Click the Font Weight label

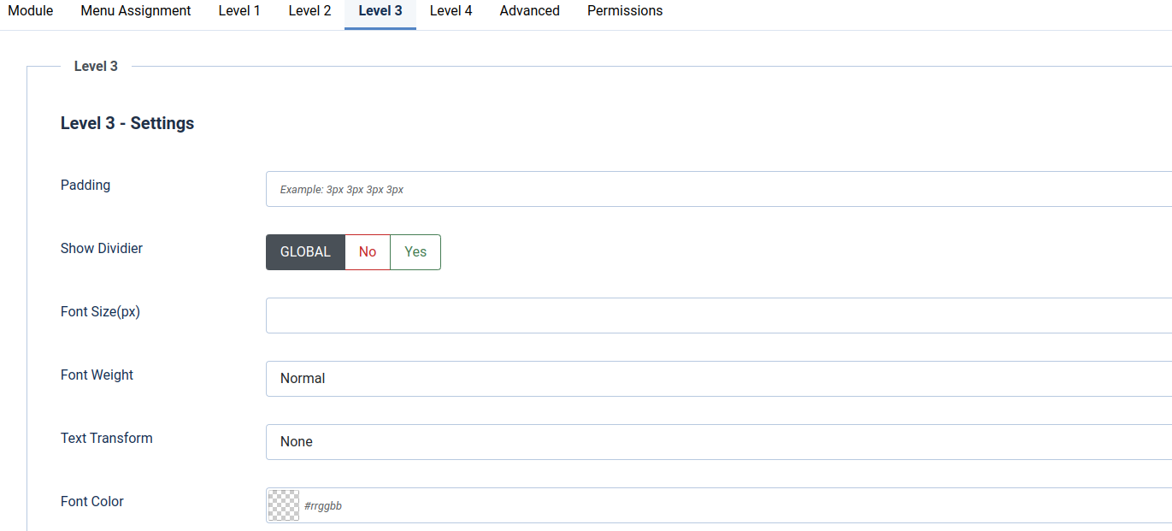tap(97, 375)
